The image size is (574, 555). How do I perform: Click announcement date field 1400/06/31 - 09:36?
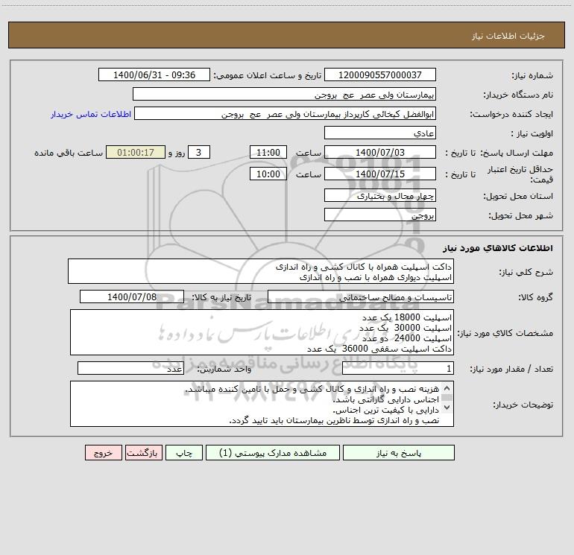[154, 74]
